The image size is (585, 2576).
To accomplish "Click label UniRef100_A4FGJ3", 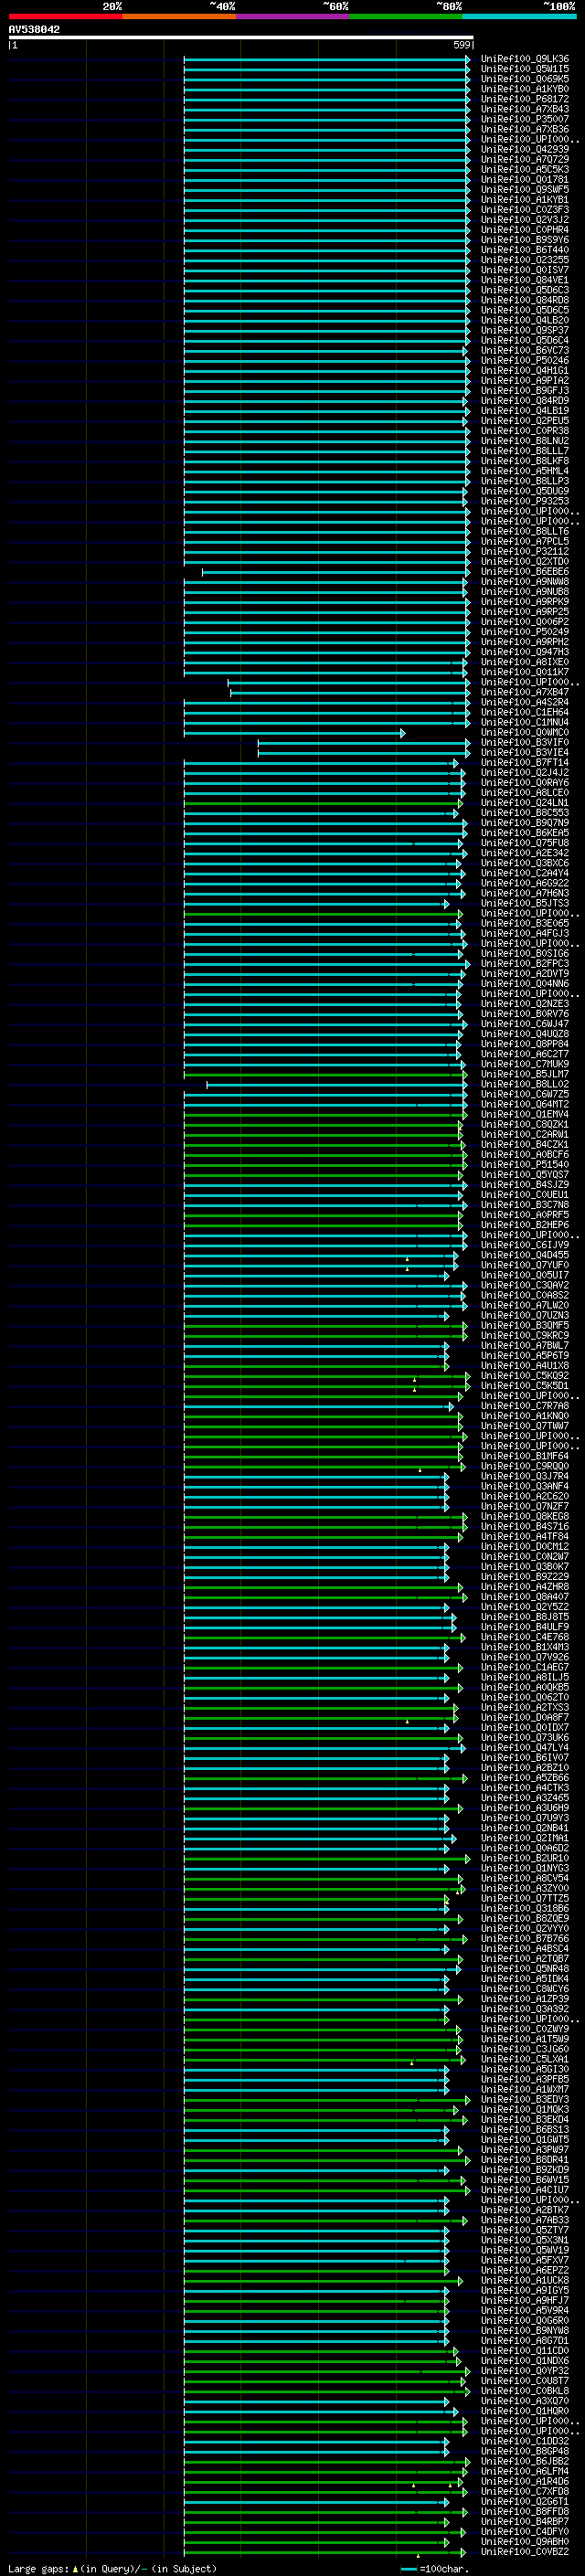I will (x=525, y=933).
